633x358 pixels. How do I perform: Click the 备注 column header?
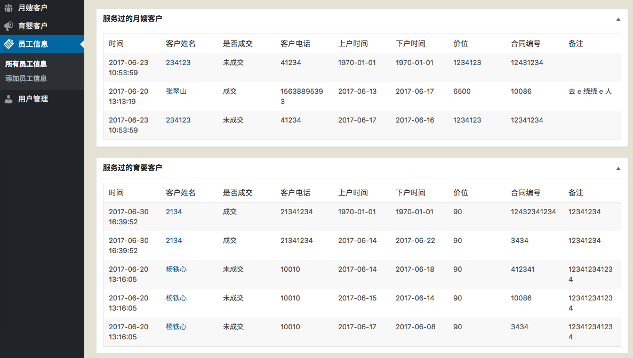click(576, 44)
